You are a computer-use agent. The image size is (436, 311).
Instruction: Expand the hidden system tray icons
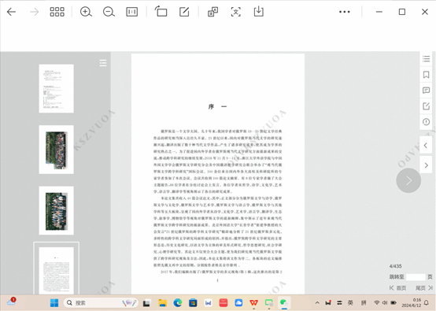317,302
